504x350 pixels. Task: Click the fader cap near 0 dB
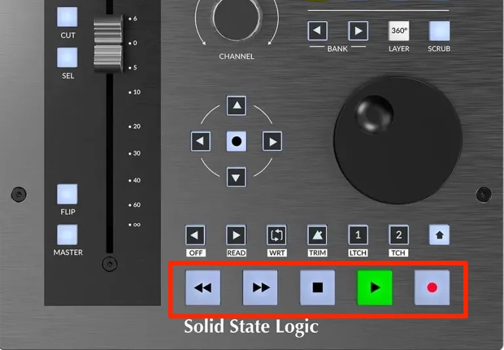(108, 43)
